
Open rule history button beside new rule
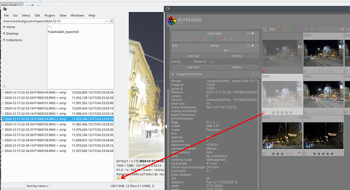click(x=237, y=56)
